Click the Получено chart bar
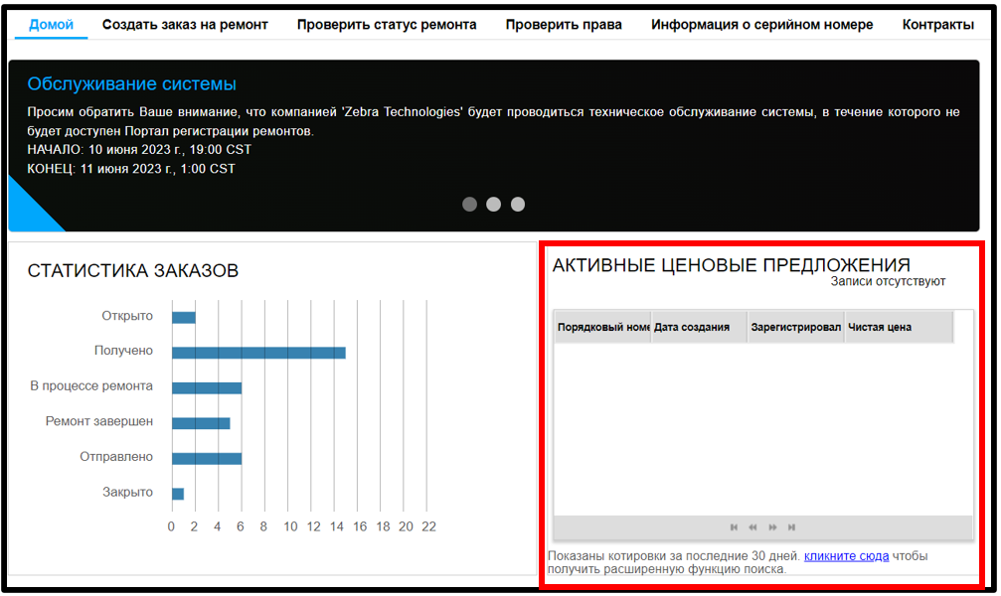 click(258, 353)
